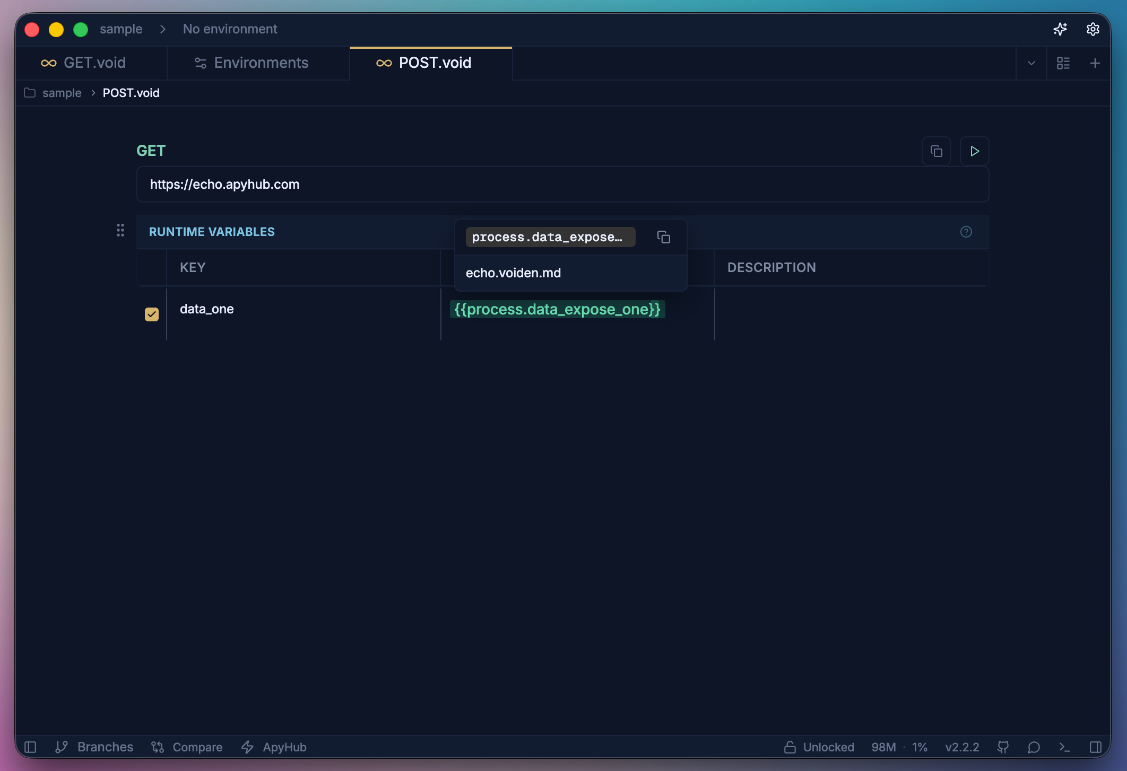The image size is (1127, 771).
Task: Toggle the left sidebar panel icon
Action: (30, 747)
